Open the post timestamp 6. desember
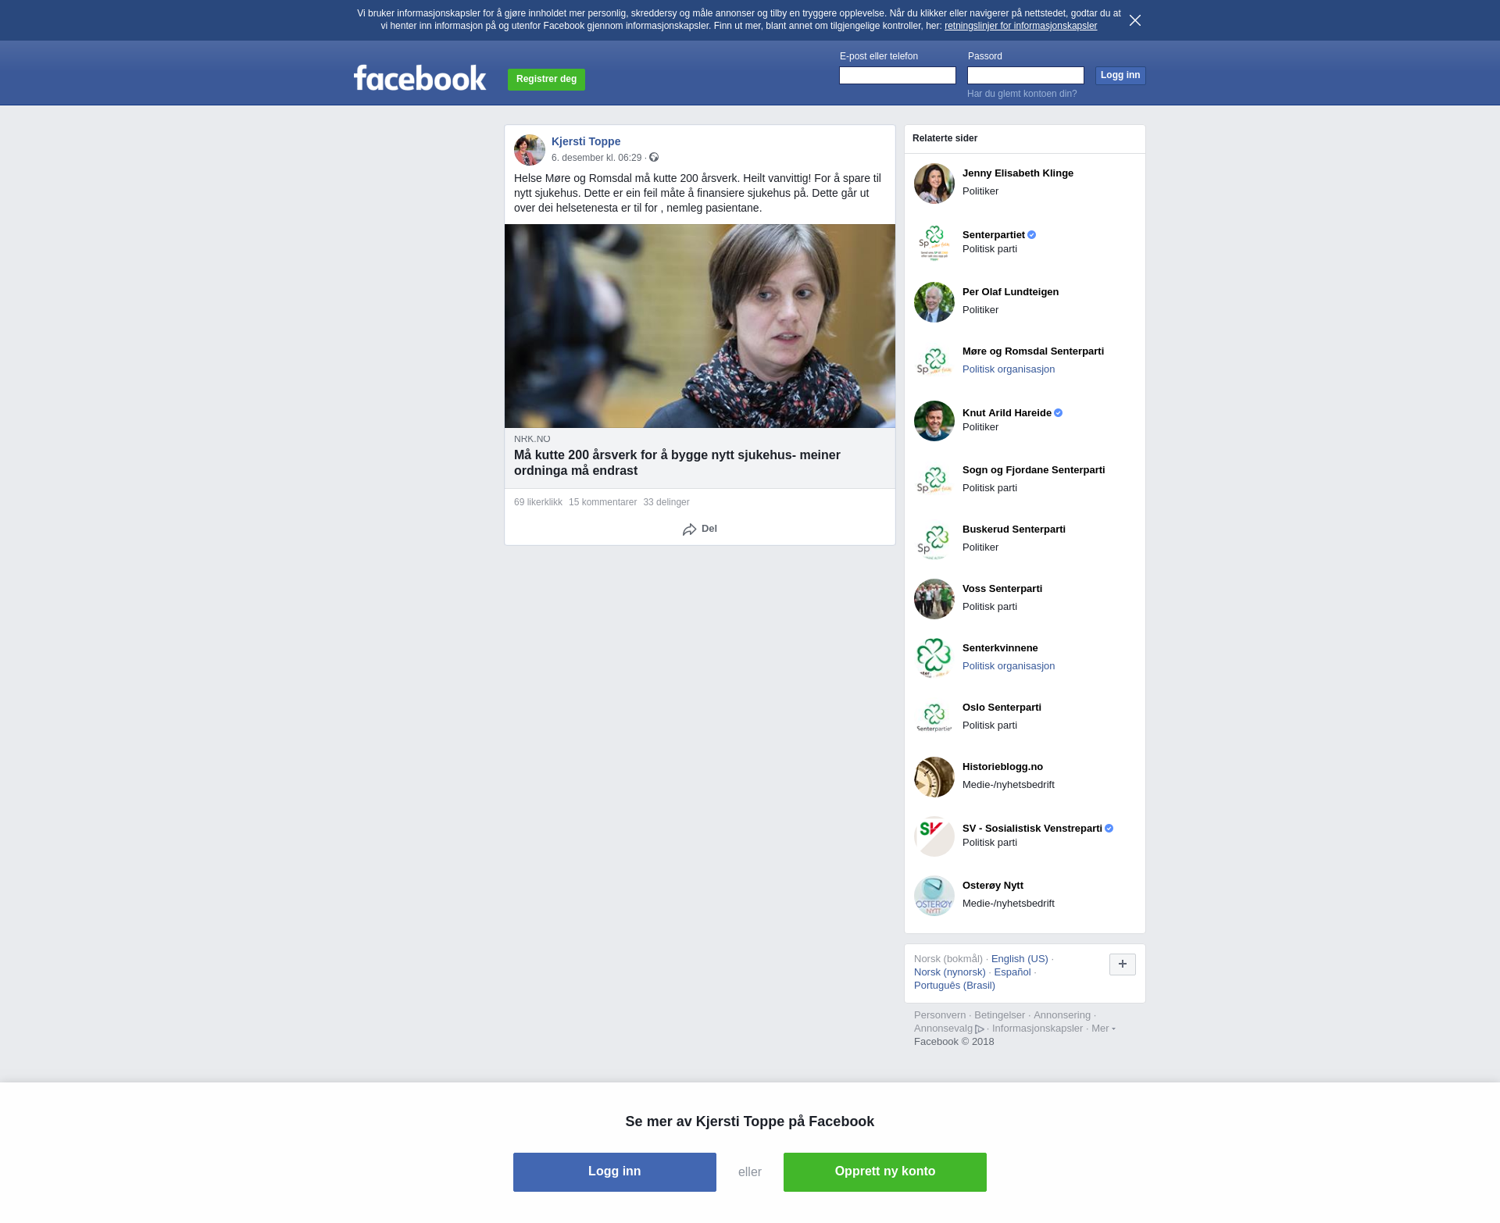The width and height of the screenshot is (1500, 1223). [596, 158]
